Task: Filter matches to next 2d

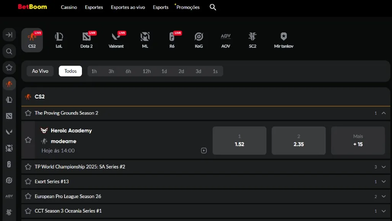Action: pos(181,71)
